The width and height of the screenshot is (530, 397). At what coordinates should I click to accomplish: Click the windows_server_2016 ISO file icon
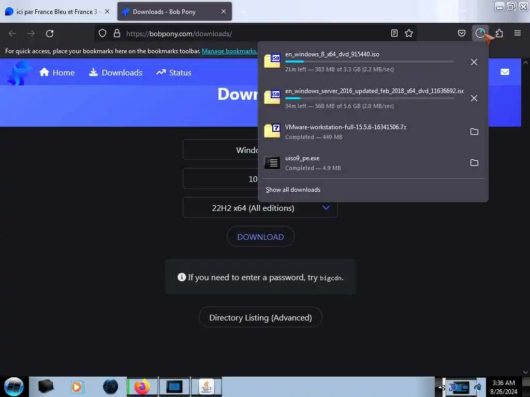click(x=272, y=98)
